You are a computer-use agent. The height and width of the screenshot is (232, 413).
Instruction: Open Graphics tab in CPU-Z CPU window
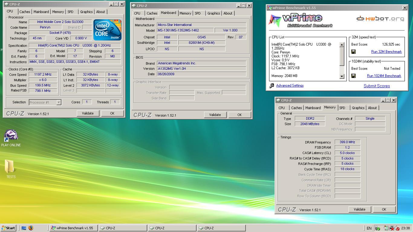86,12
